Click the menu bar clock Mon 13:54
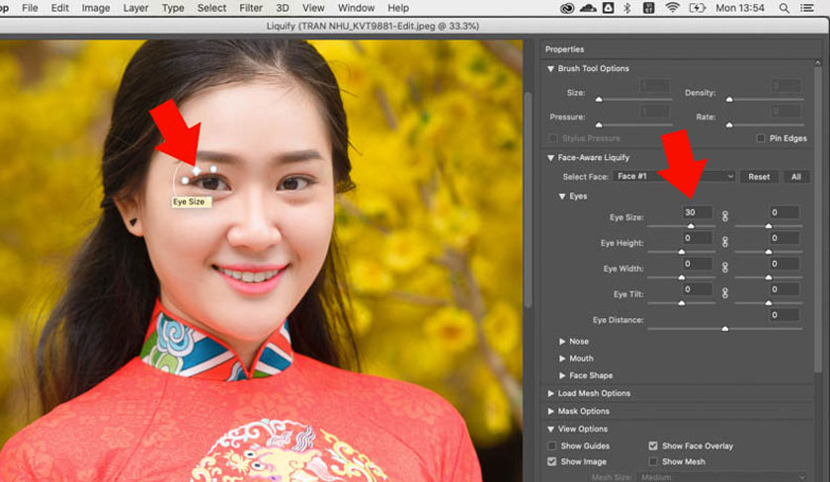The image size is (830, 482). [740, 8]
